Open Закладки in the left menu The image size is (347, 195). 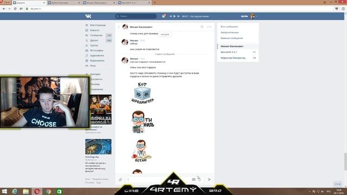click(95, 74)
